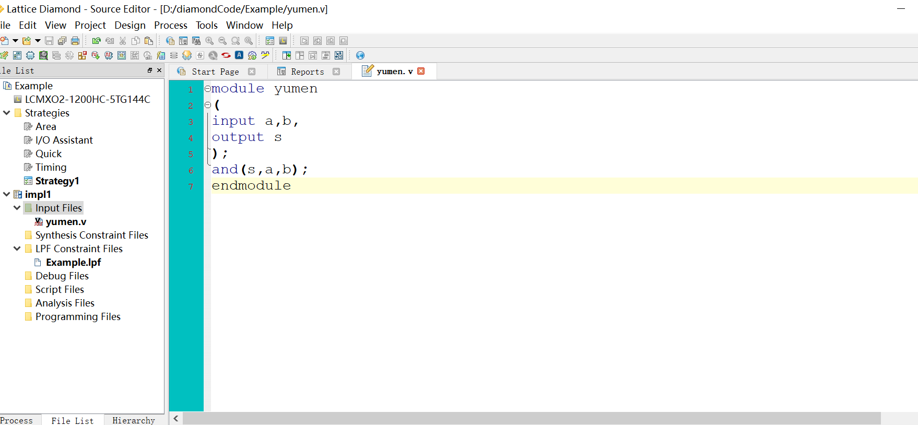Viewport: 918px width, 425px height.
Task: Click the globe web help icon
Action: coord(360,55)
